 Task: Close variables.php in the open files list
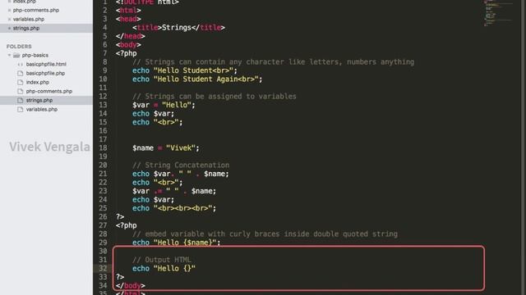(9, 20)
